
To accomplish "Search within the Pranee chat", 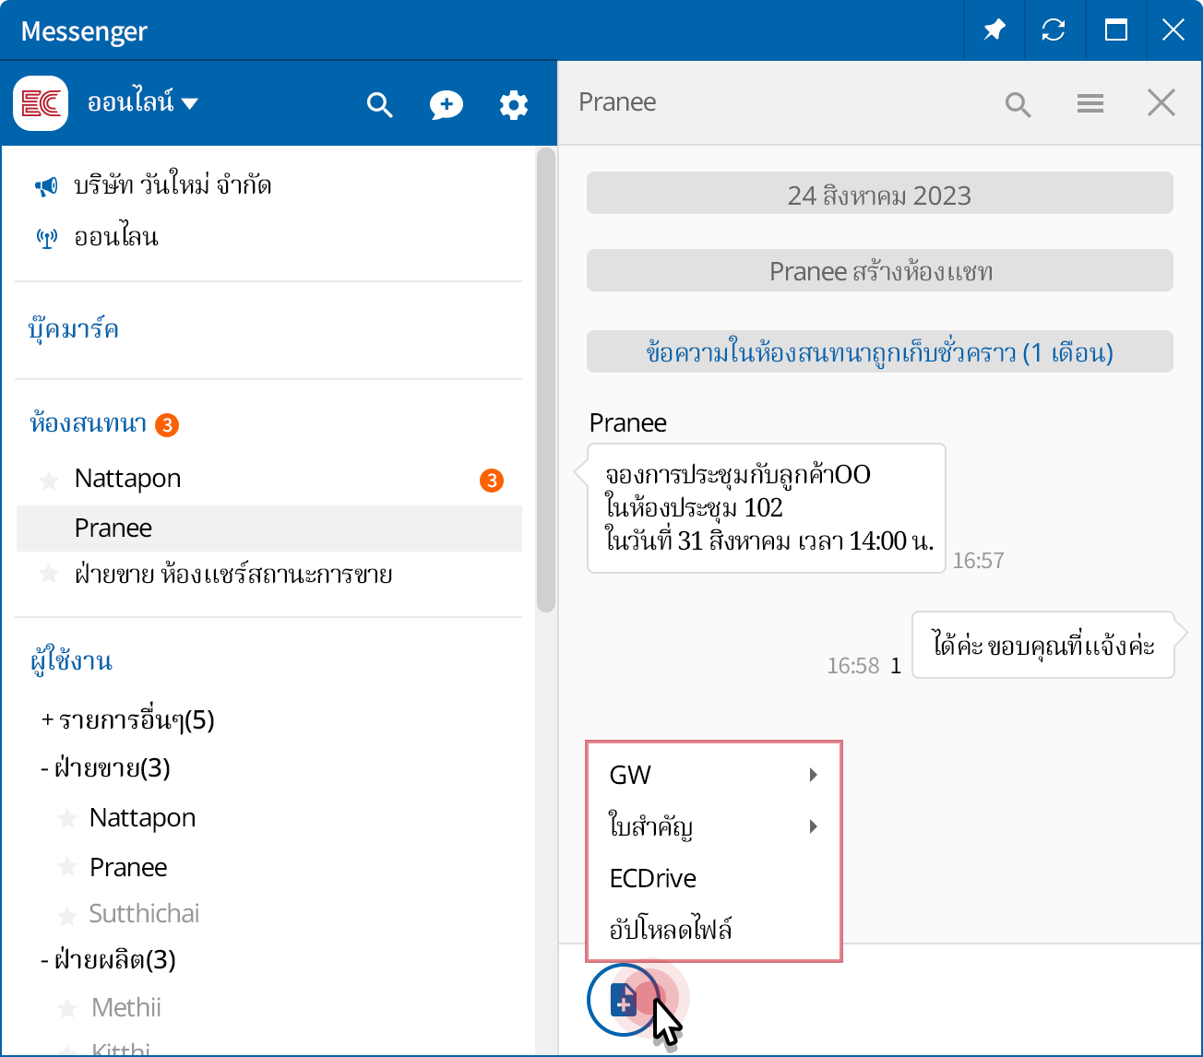I will [1018, 104].
